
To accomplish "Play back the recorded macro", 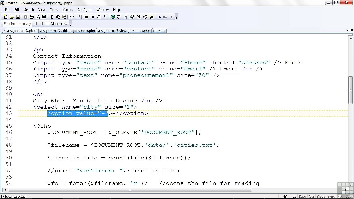I will tap(172, 17).
